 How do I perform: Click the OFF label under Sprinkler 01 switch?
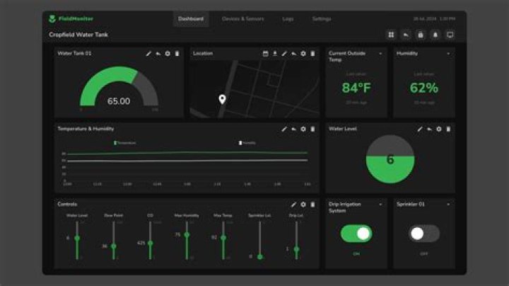[x=423, y=254]
